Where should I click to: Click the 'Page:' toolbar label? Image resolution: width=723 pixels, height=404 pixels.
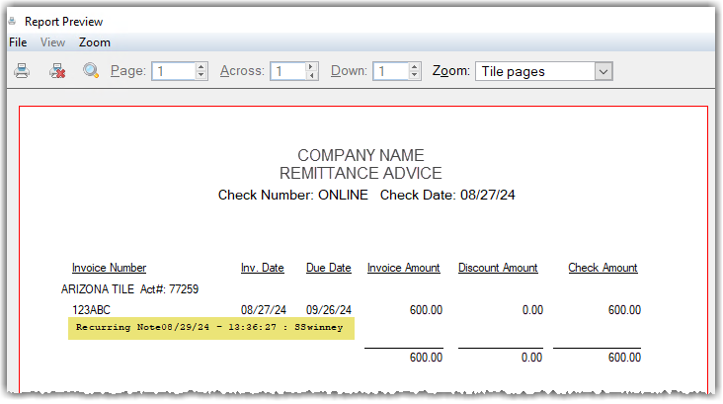point(128,70)
